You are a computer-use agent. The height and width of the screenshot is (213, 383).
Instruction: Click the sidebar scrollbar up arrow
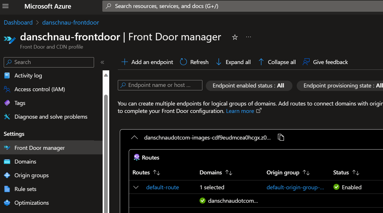click(x=106, y=75)
